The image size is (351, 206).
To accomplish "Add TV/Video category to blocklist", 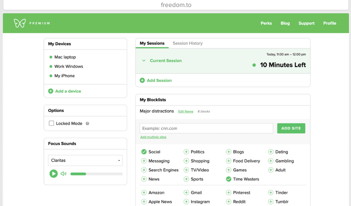I will click(x=186, y=170).
